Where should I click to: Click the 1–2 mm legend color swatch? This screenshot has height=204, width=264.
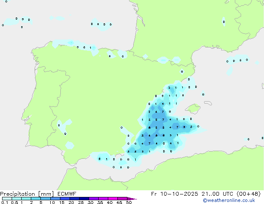[x=26, y=199]
